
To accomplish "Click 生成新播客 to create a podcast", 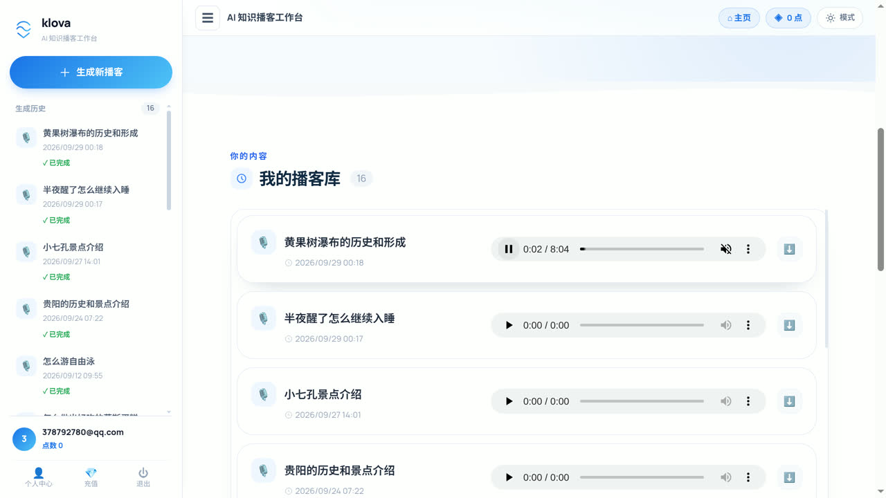I will click(x=91, y=72).
